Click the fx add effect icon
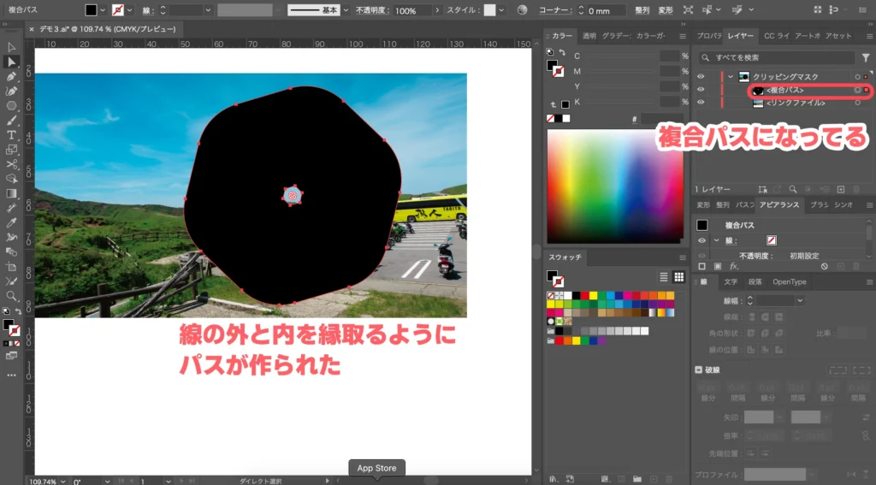The height and width of the screenshot is (485, 876). coord(733,266)
